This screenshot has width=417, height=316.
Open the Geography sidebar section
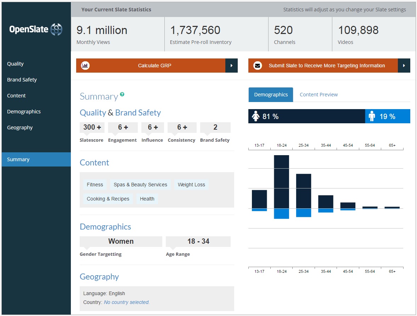tap(20, 128)
